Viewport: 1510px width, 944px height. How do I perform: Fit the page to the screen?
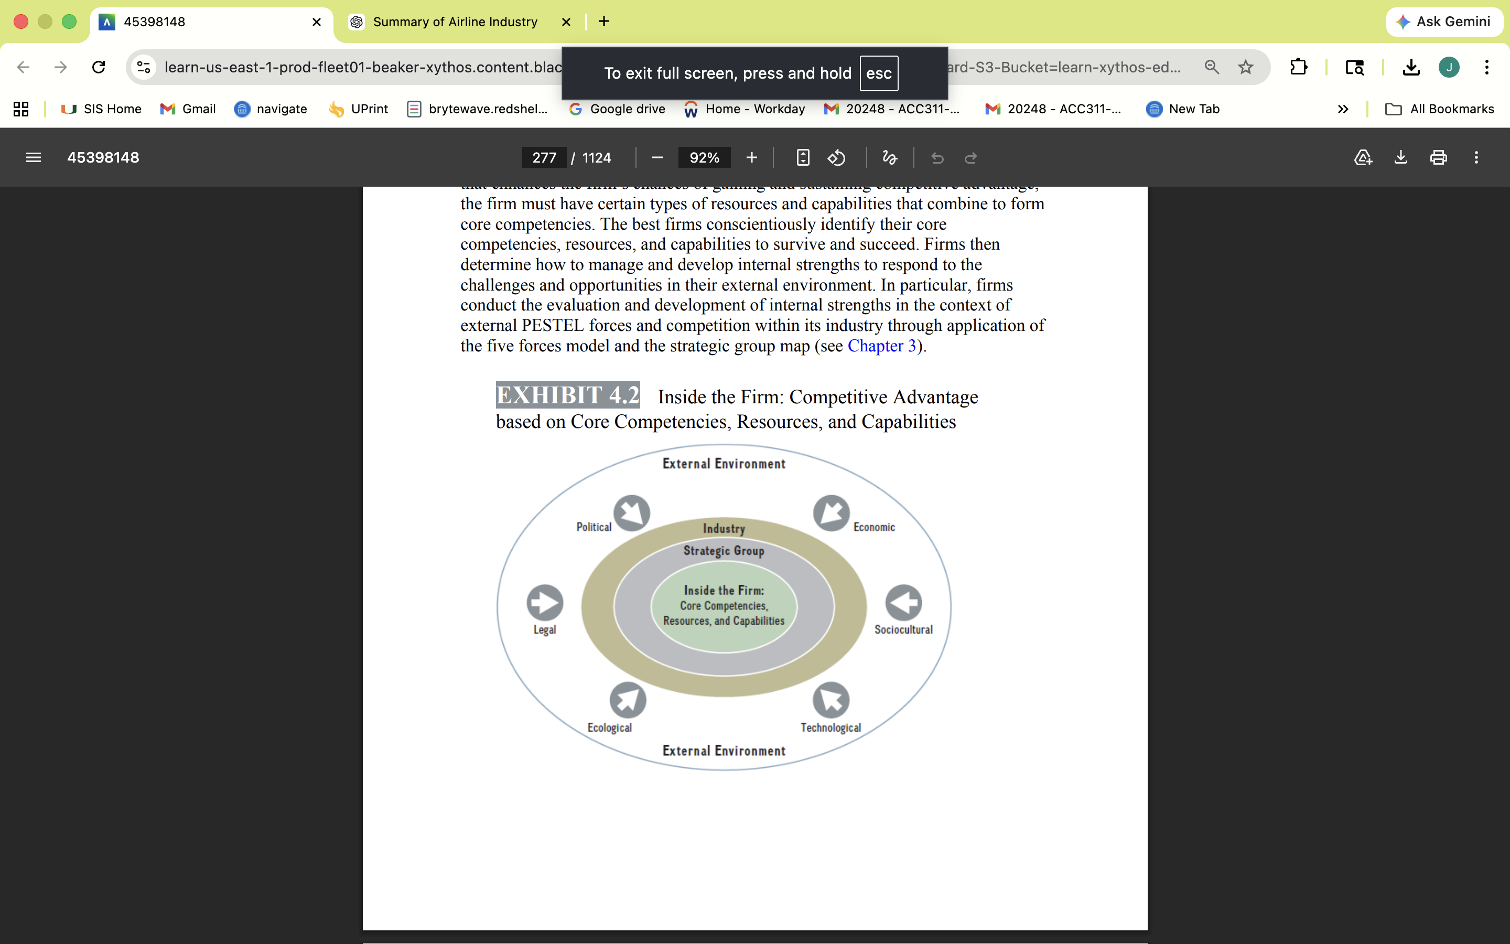point(802,157)
